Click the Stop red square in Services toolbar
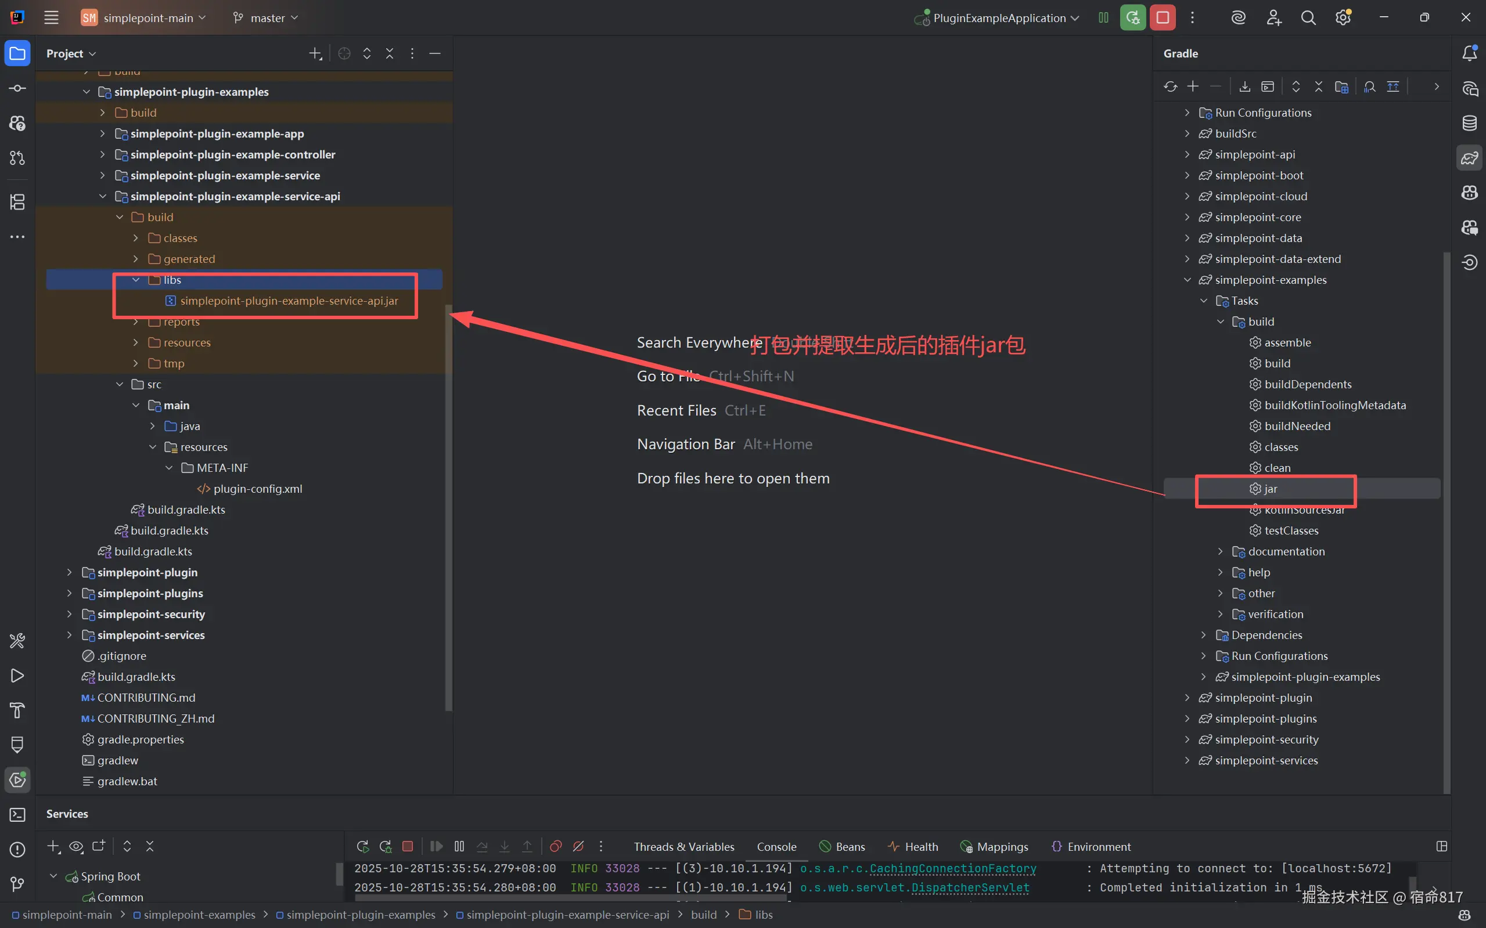The width and height of the screenshot is (1486, 928). pyautogui.click(x=407, y=846)
